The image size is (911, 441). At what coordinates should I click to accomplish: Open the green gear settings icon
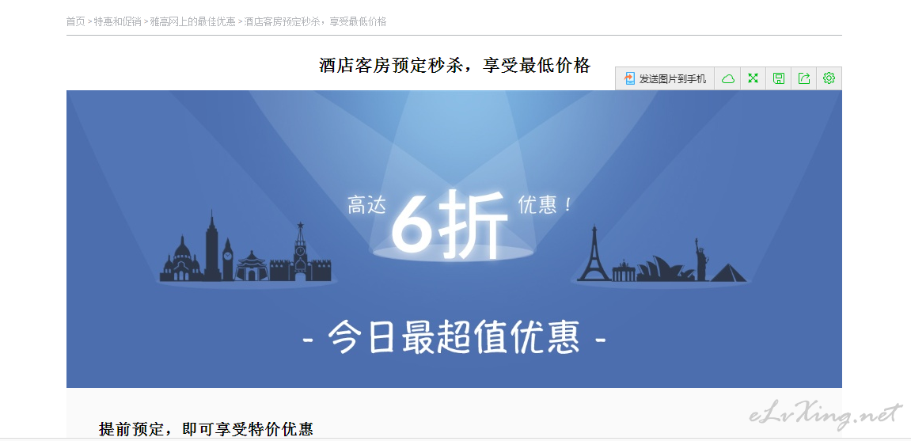pyautogui.click(x=829, y=78)
